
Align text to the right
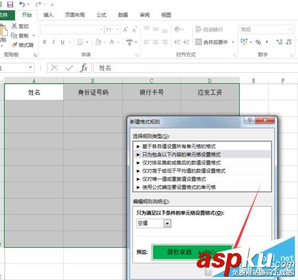(164, 42)
